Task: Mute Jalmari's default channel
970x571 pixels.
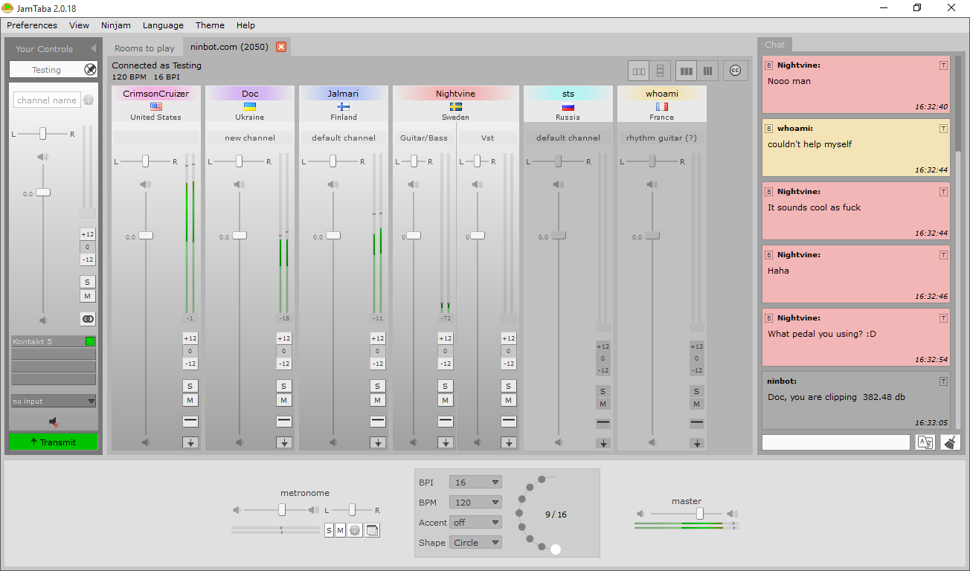Action: [x=378, y=400]
